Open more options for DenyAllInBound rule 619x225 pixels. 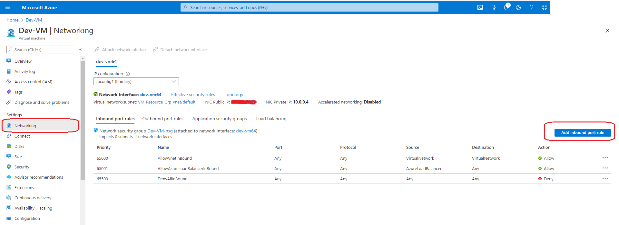[605, 178]
